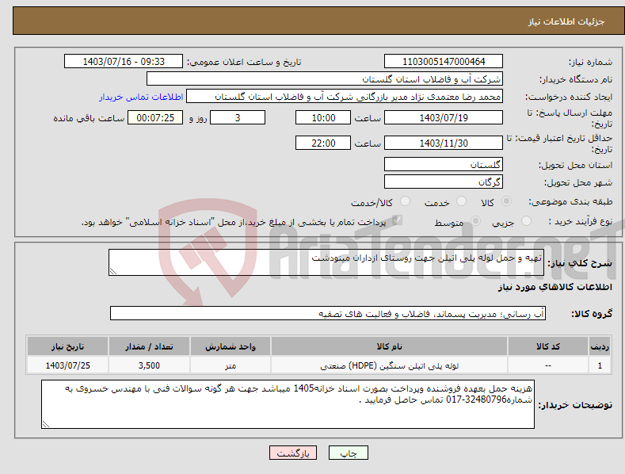Click the تعداد / مقدار column header
Screen dimensions: 625x474
[149, 346]
